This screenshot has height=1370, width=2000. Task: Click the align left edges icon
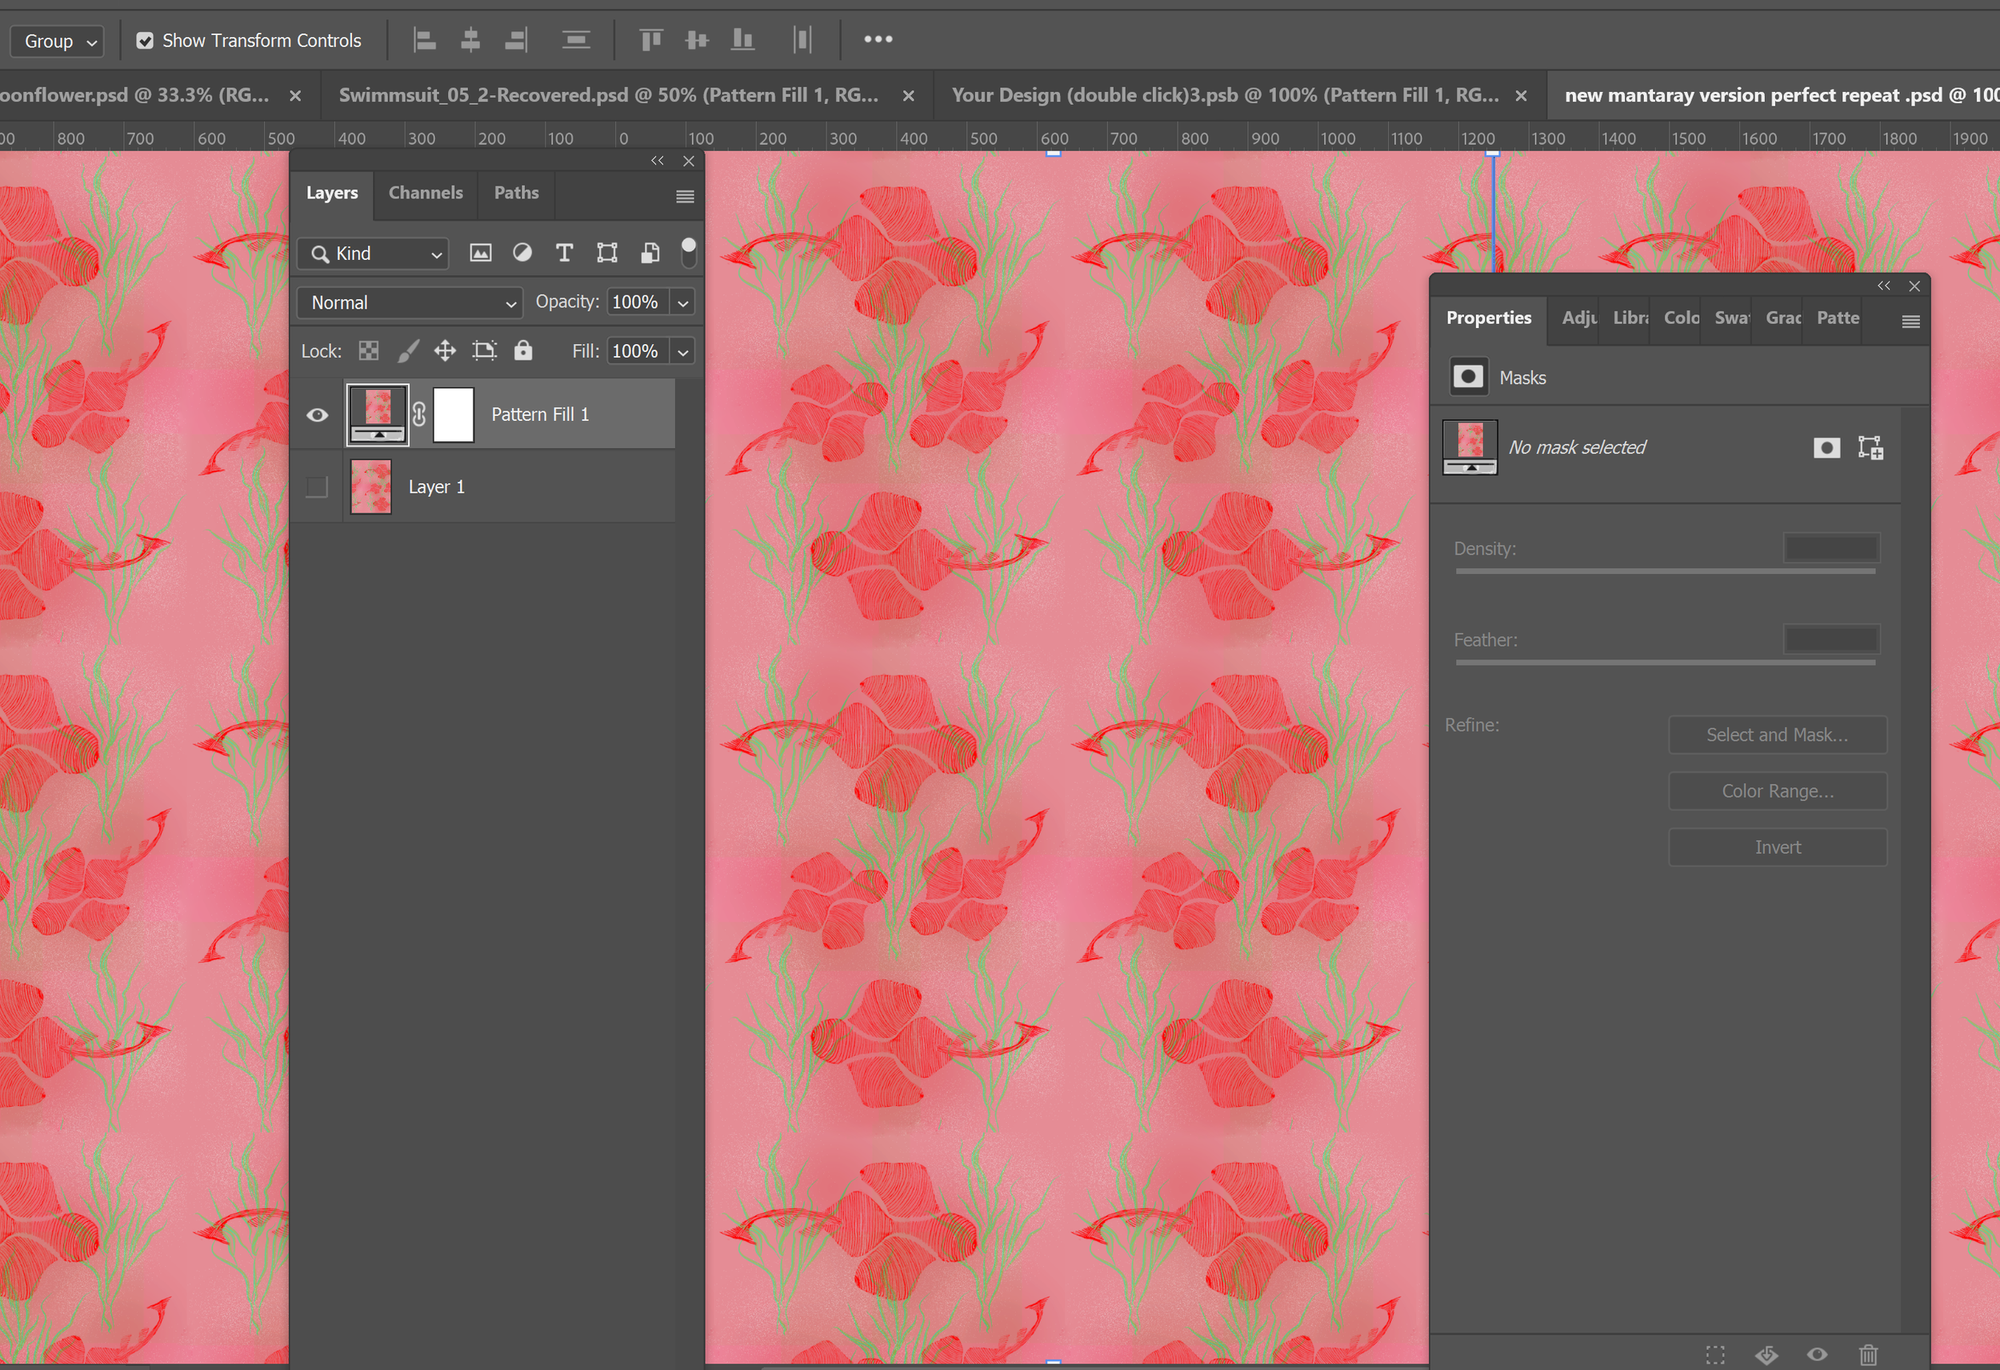click(x=425, y=39)
